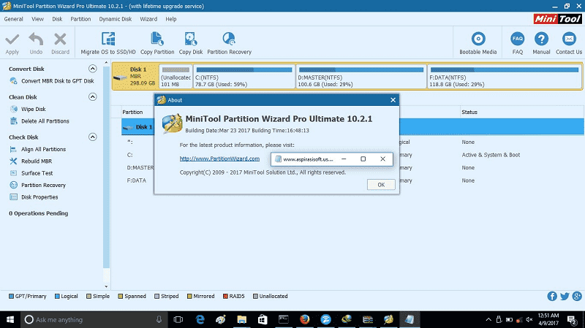The image size is (585, 328).
Task: Open the Dynamic Disk menu
Action: click(116, 19)
